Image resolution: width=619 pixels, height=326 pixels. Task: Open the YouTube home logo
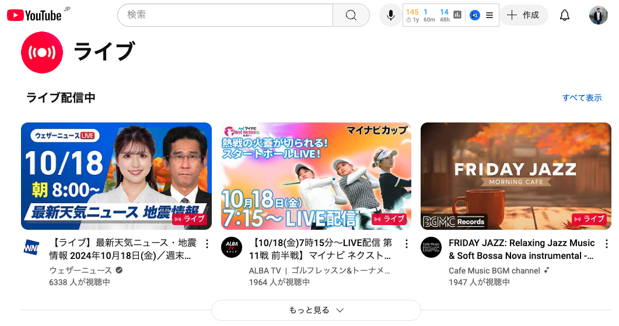34,15
